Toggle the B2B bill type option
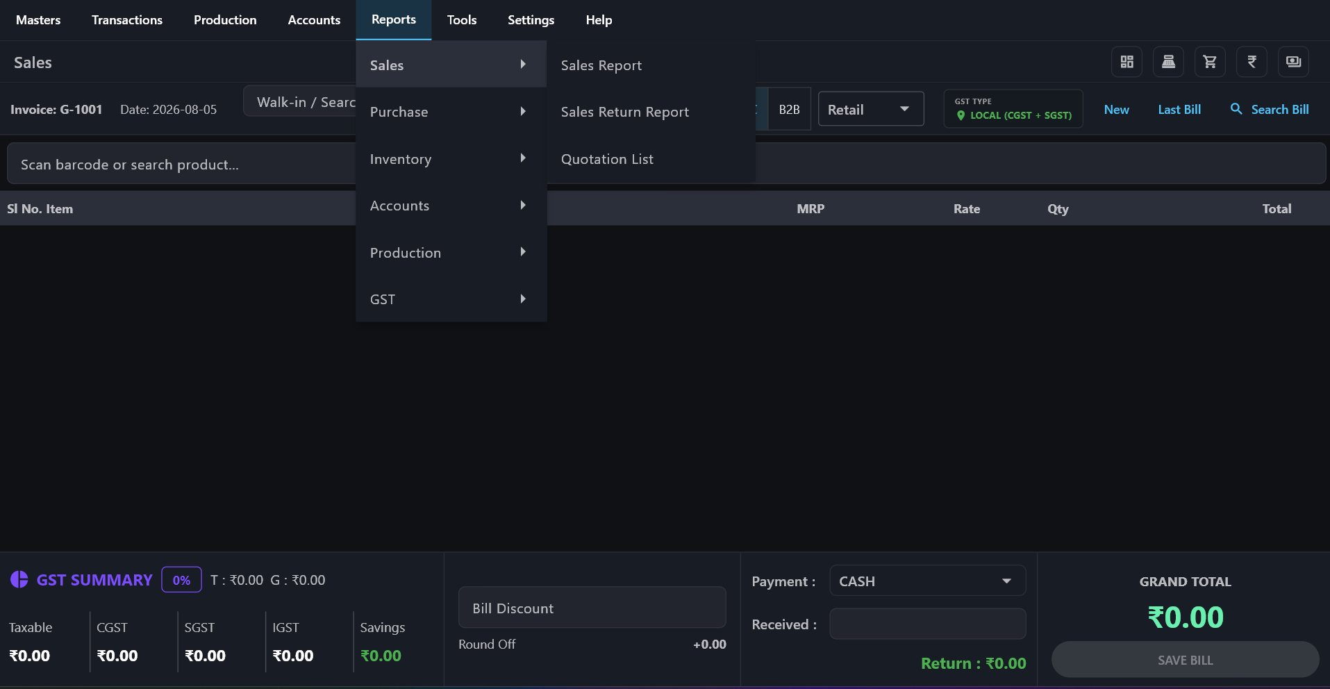Image resolution: width=1330 pixels, height=689 pixels. click(x=789, y=109)
